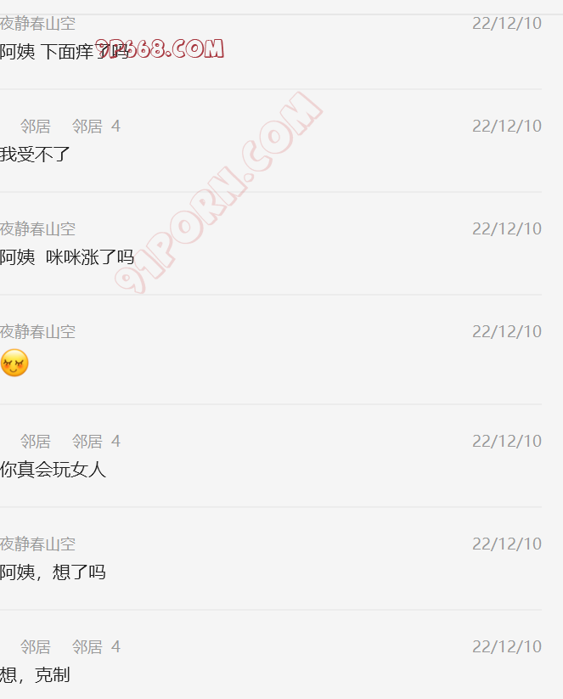Click the red 9P668.COM watermark text
Screen dimensions: 563x699
(159, 48)
